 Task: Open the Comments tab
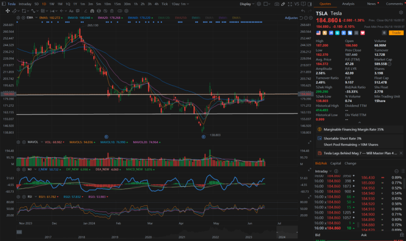tap(394, 4)
